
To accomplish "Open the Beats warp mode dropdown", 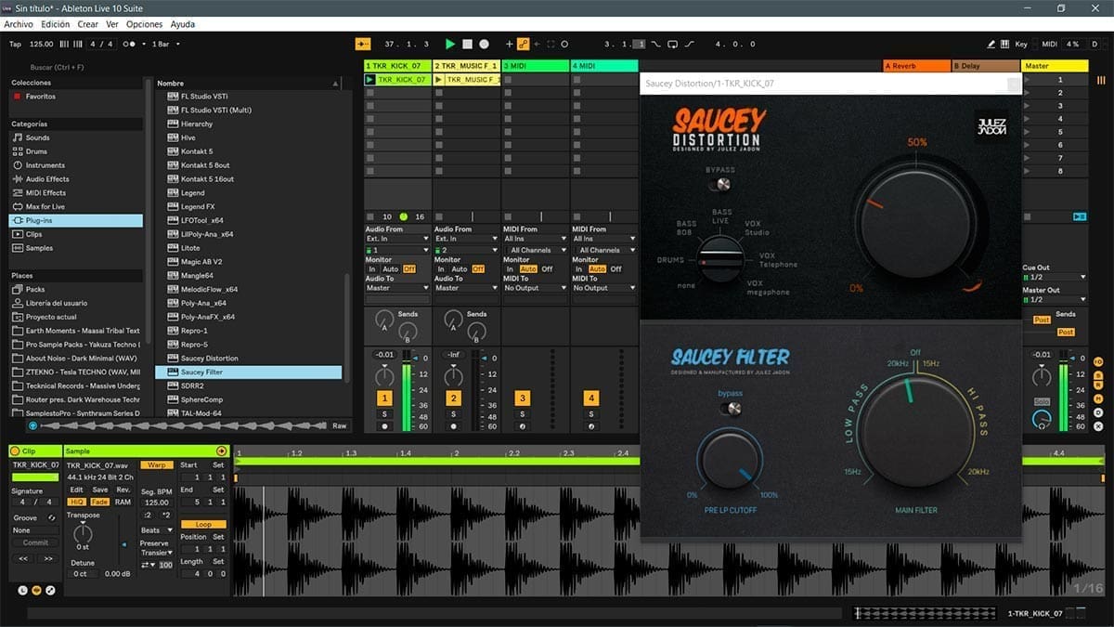I will [156, 530].
